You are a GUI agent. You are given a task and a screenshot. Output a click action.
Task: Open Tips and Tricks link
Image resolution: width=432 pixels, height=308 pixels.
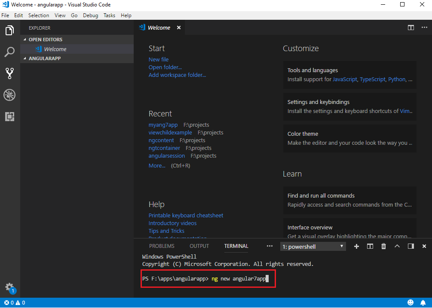tap(166, 231)
